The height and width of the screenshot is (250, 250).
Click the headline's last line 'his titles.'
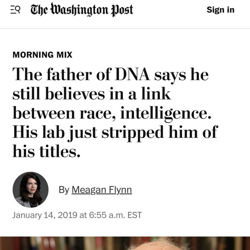[x=47, y=152]
